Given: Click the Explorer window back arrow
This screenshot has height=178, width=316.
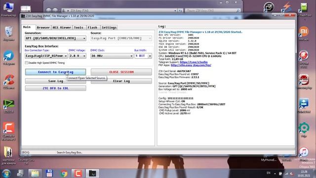Looking at the screenshot, I should tap(48, 10).
